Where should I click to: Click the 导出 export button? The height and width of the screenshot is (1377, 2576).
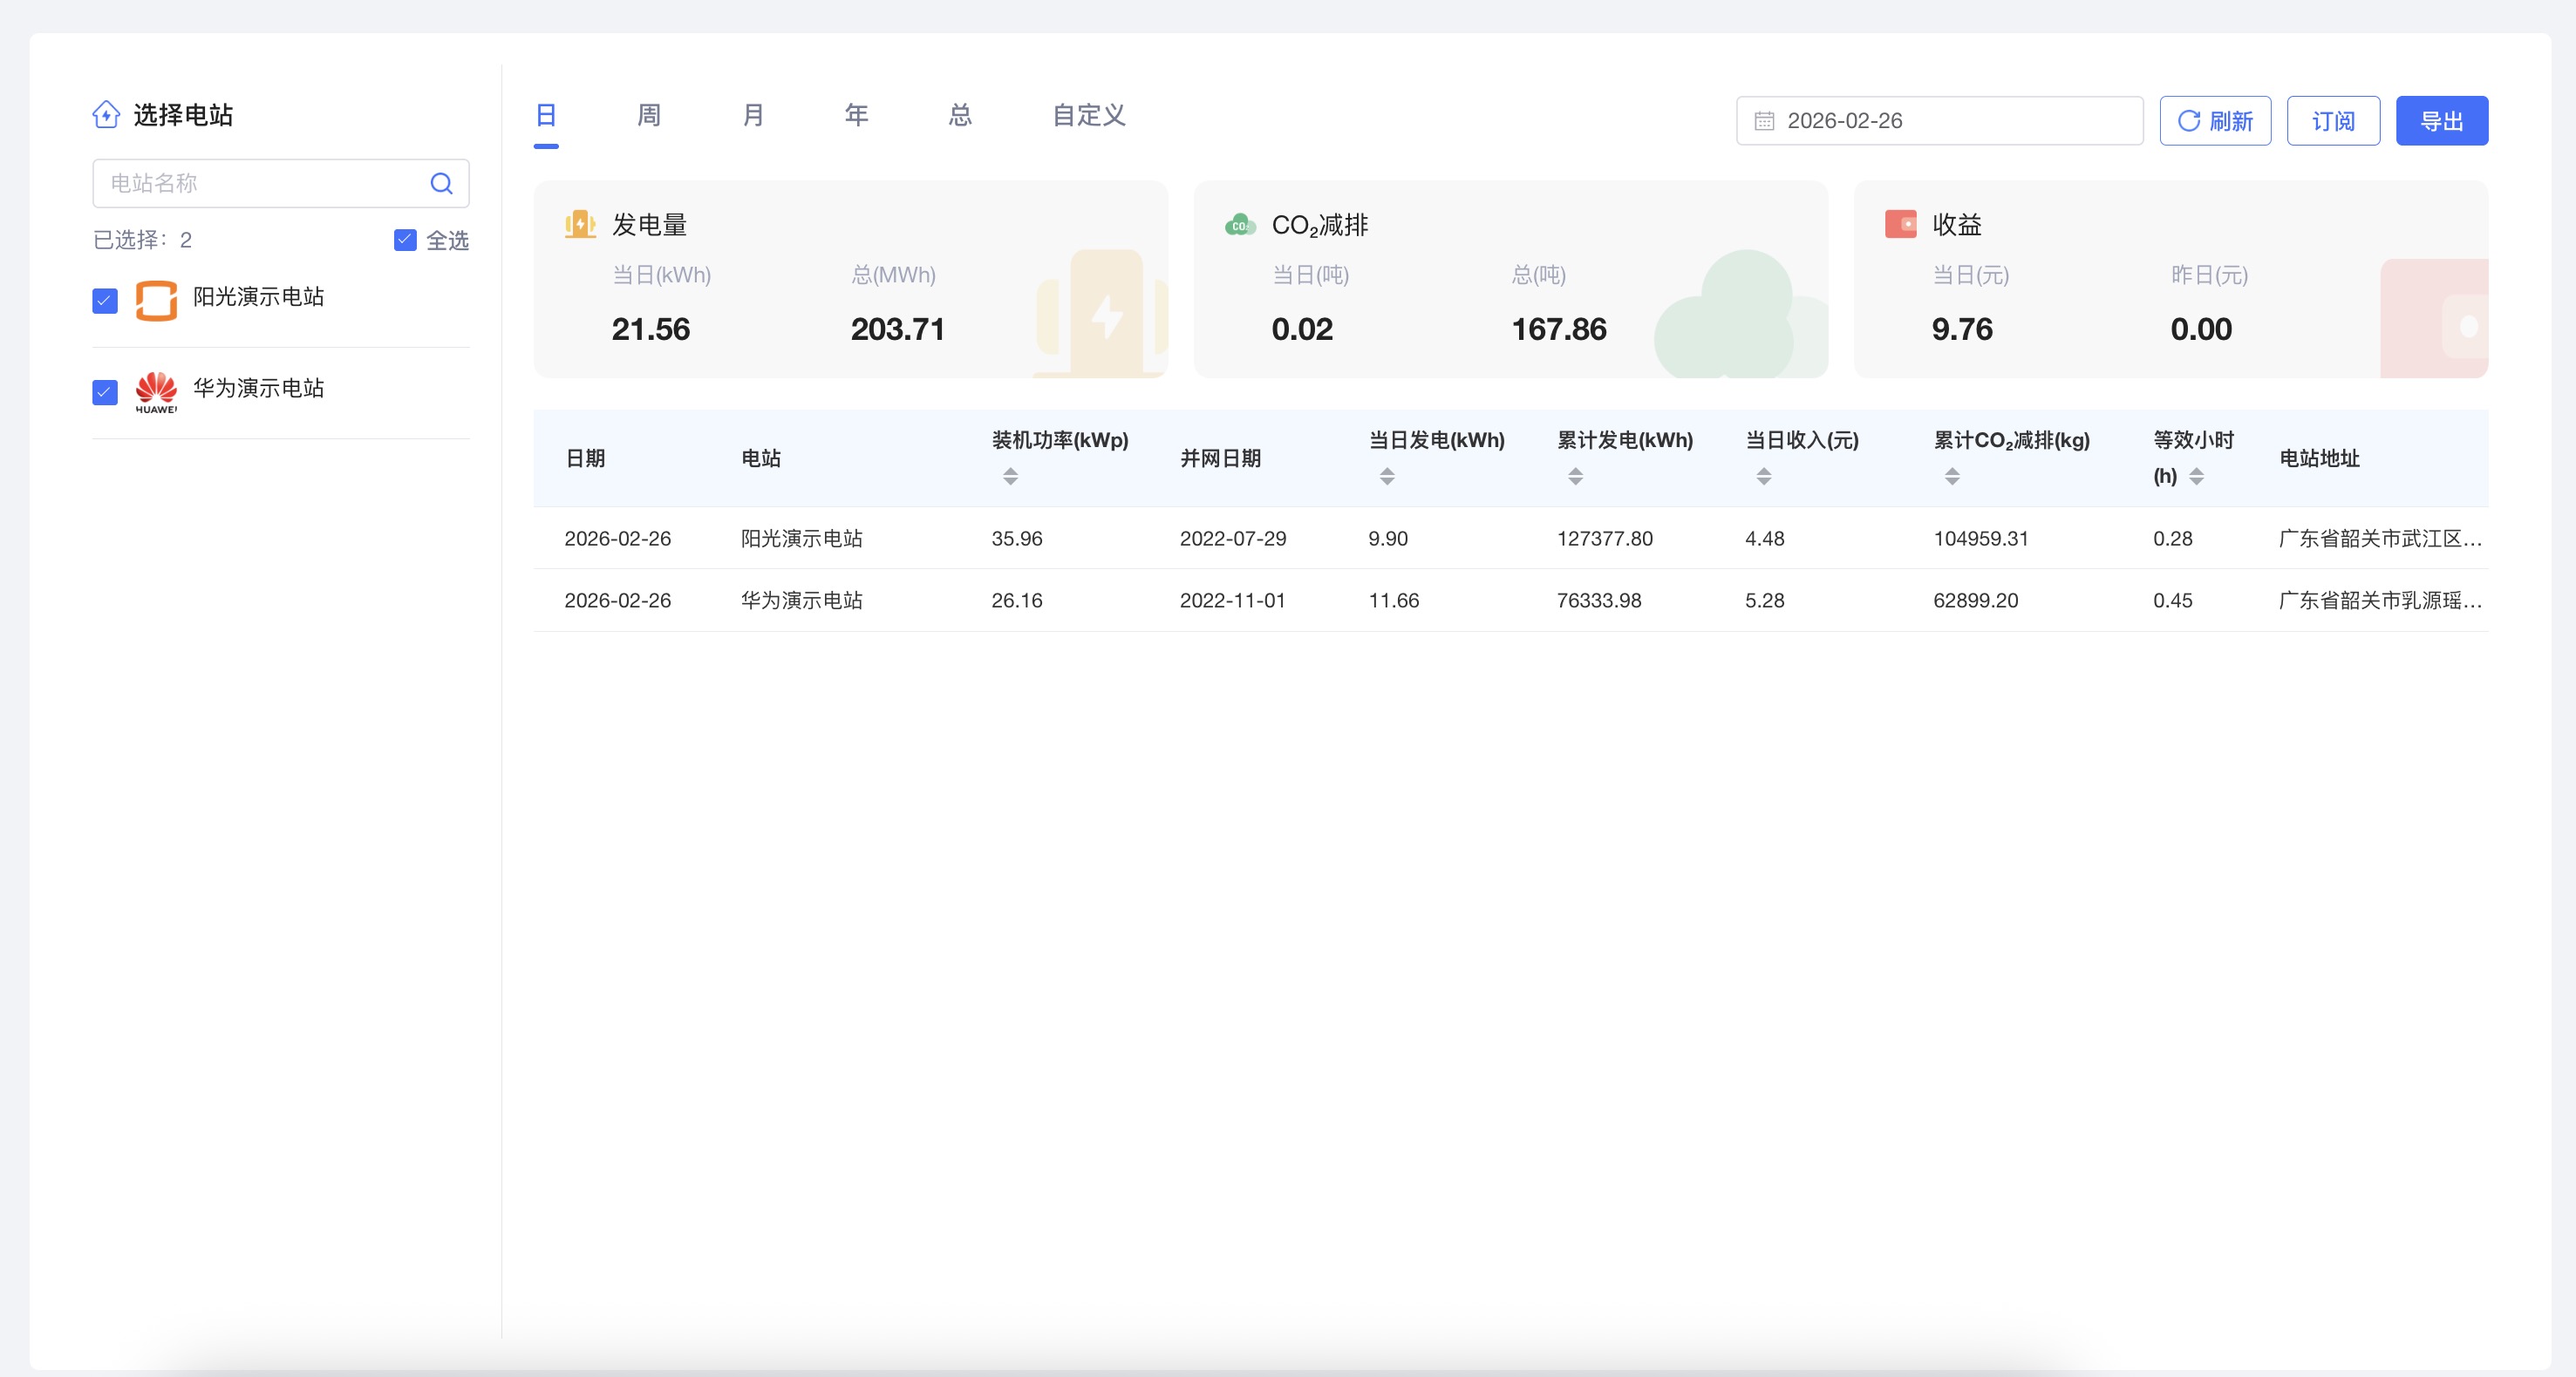(x=2441, y=121)
